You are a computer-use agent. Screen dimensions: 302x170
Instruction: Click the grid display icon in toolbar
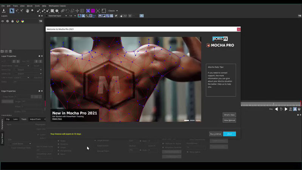click(x=83, y=11)
